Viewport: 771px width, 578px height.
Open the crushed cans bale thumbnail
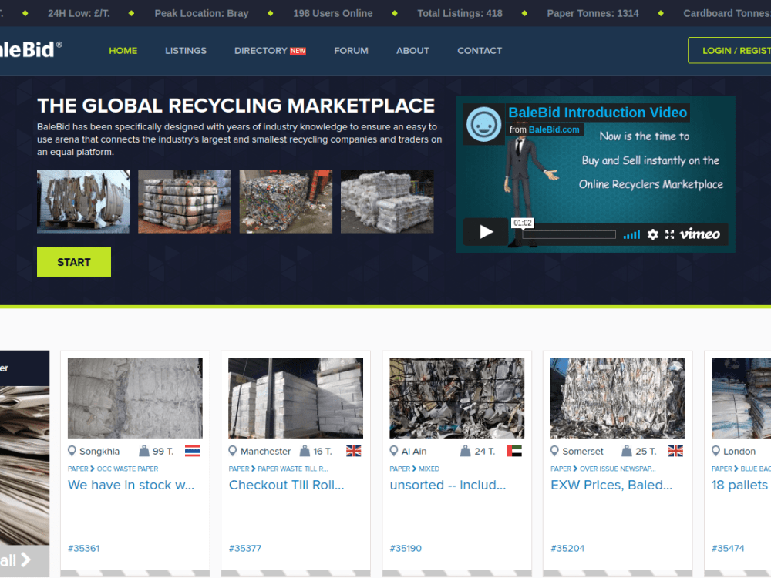(286, 201)
